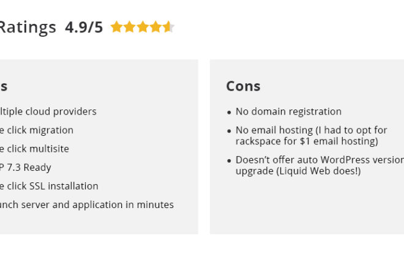Click '(Liquid Web does!)' text
This screenshot has height=257, width=404.
318,171
